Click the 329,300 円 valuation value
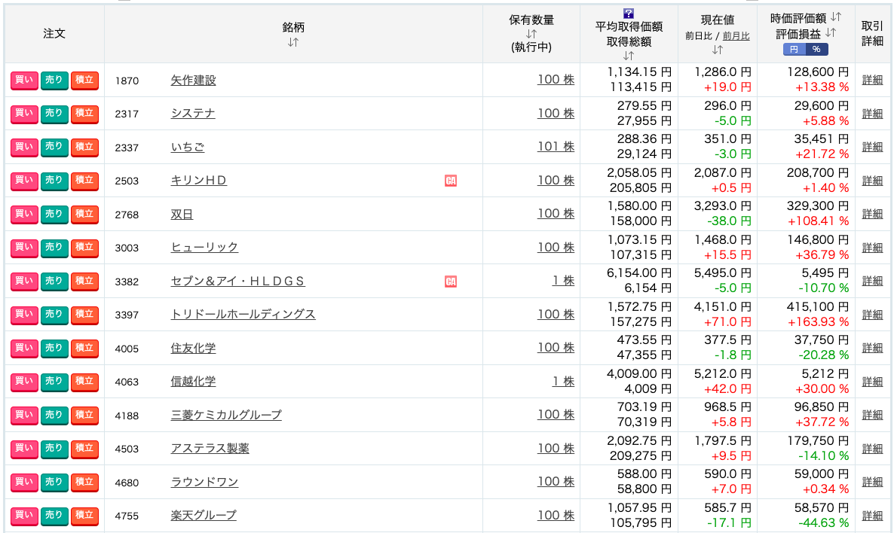894x533 pixels. (818, 206)
